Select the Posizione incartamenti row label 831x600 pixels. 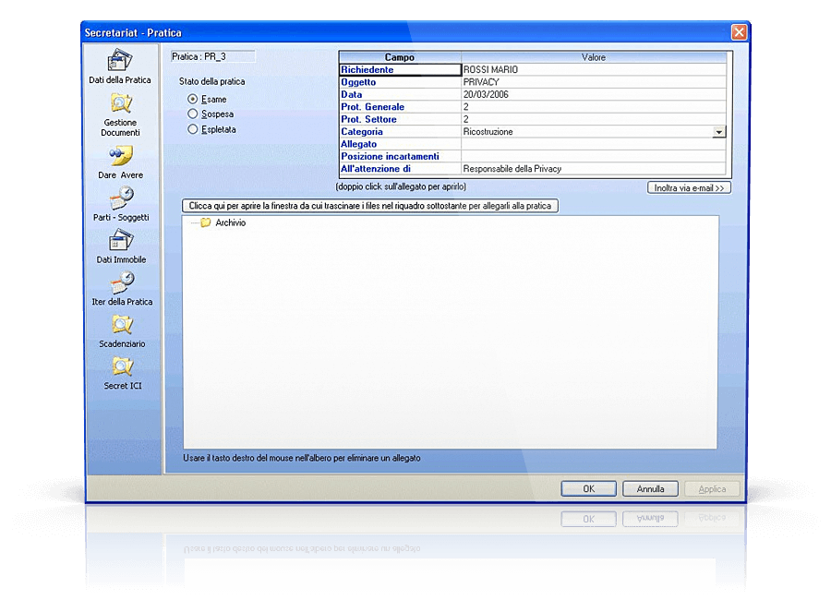tap(390, 156)
